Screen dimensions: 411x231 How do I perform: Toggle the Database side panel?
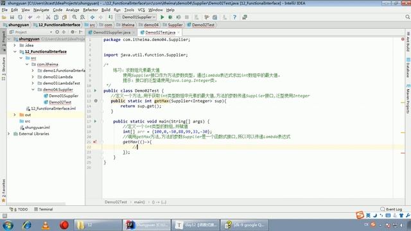pyautogui.click(x=408, y=67)
